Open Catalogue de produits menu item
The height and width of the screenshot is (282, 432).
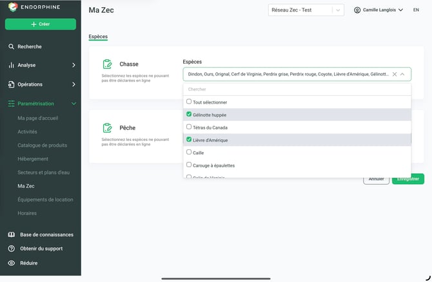click(x=43, y=146)
